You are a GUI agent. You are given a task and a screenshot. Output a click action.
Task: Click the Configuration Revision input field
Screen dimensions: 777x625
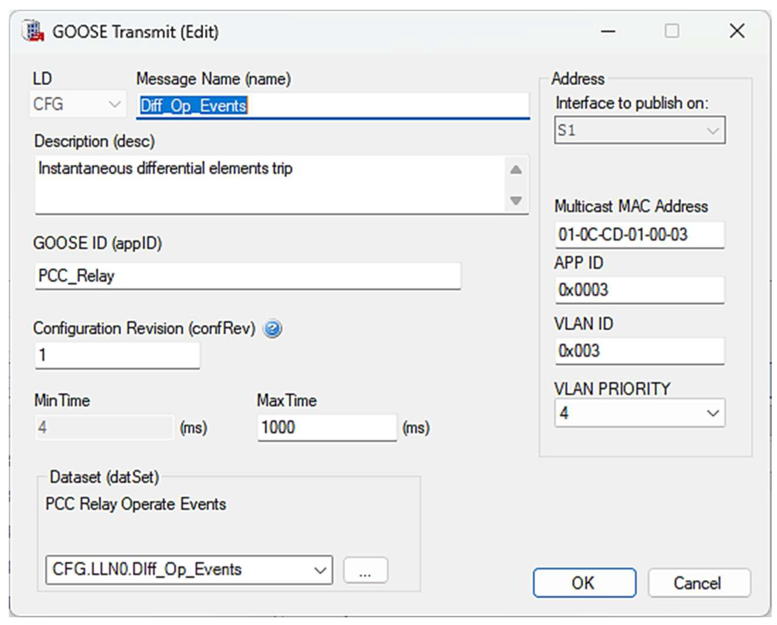(x=118, y=356)
